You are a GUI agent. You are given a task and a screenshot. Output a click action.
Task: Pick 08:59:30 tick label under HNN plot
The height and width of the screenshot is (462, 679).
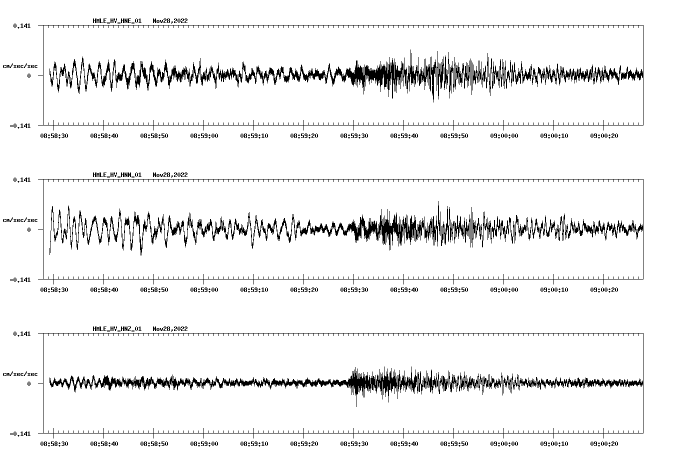(x=354, y=289)
